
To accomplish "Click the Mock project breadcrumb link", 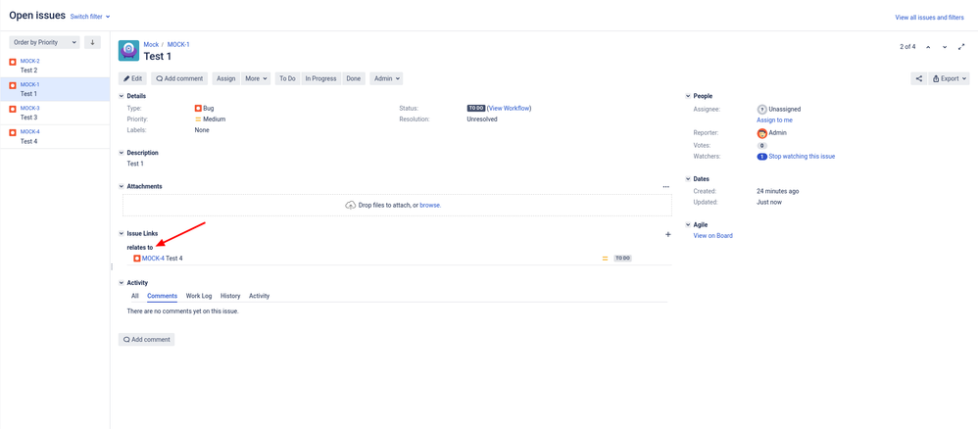I will pos(151,44).
